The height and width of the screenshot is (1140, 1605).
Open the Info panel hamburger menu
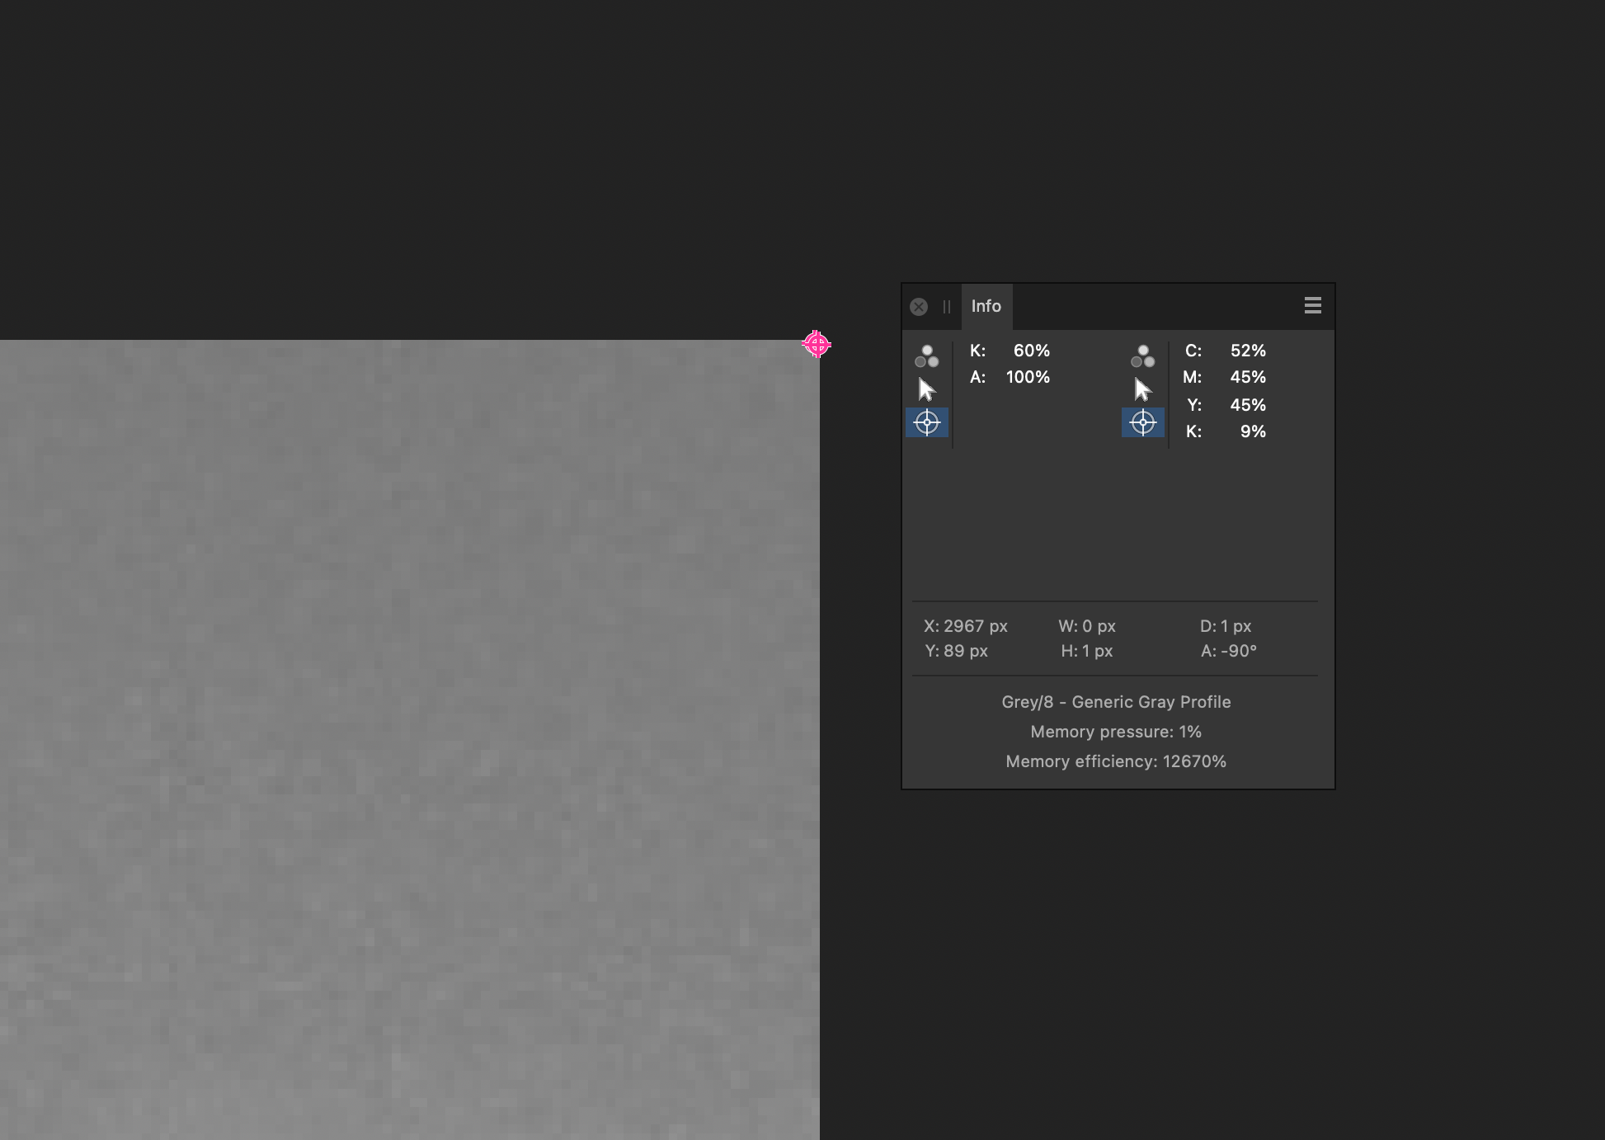pyautogui.click(x=1312, y=306)
